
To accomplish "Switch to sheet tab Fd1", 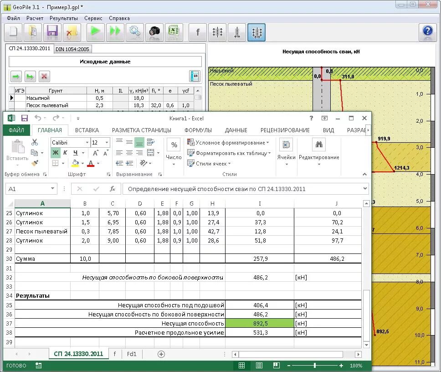I will point(132,354).
